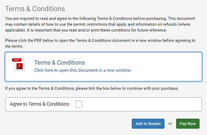Screen dimensions: 207x135
Task: Open the blue Terms & Conditions document title link
Action: coord(59,62)
